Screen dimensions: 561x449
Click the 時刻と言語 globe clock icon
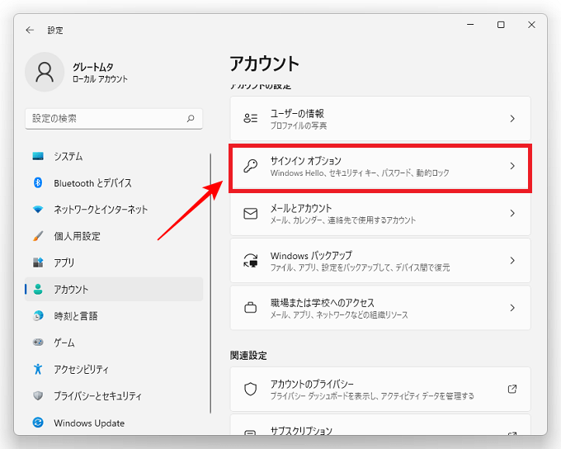[38, 315]
